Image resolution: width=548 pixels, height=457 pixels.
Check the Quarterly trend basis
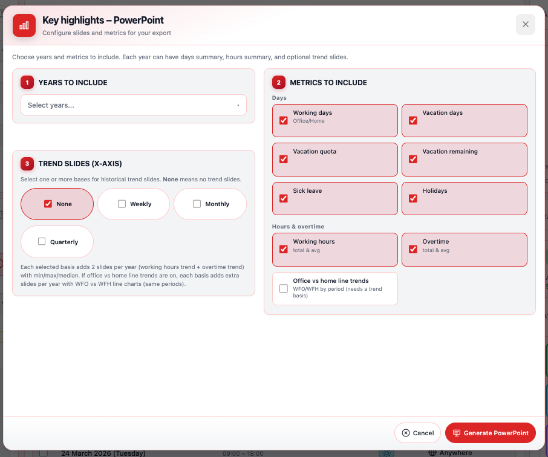tap(42, 242)
